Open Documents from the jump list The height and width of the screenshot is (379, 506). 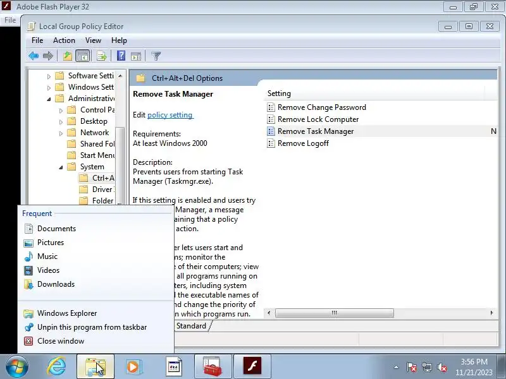(96, 229)
